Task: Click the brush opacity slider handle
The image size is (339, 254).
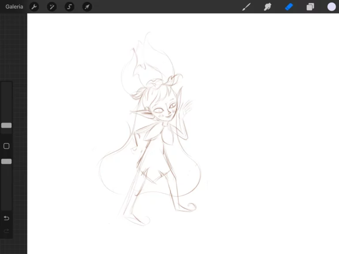Action: pyautogui.click(x=7, y=161)
